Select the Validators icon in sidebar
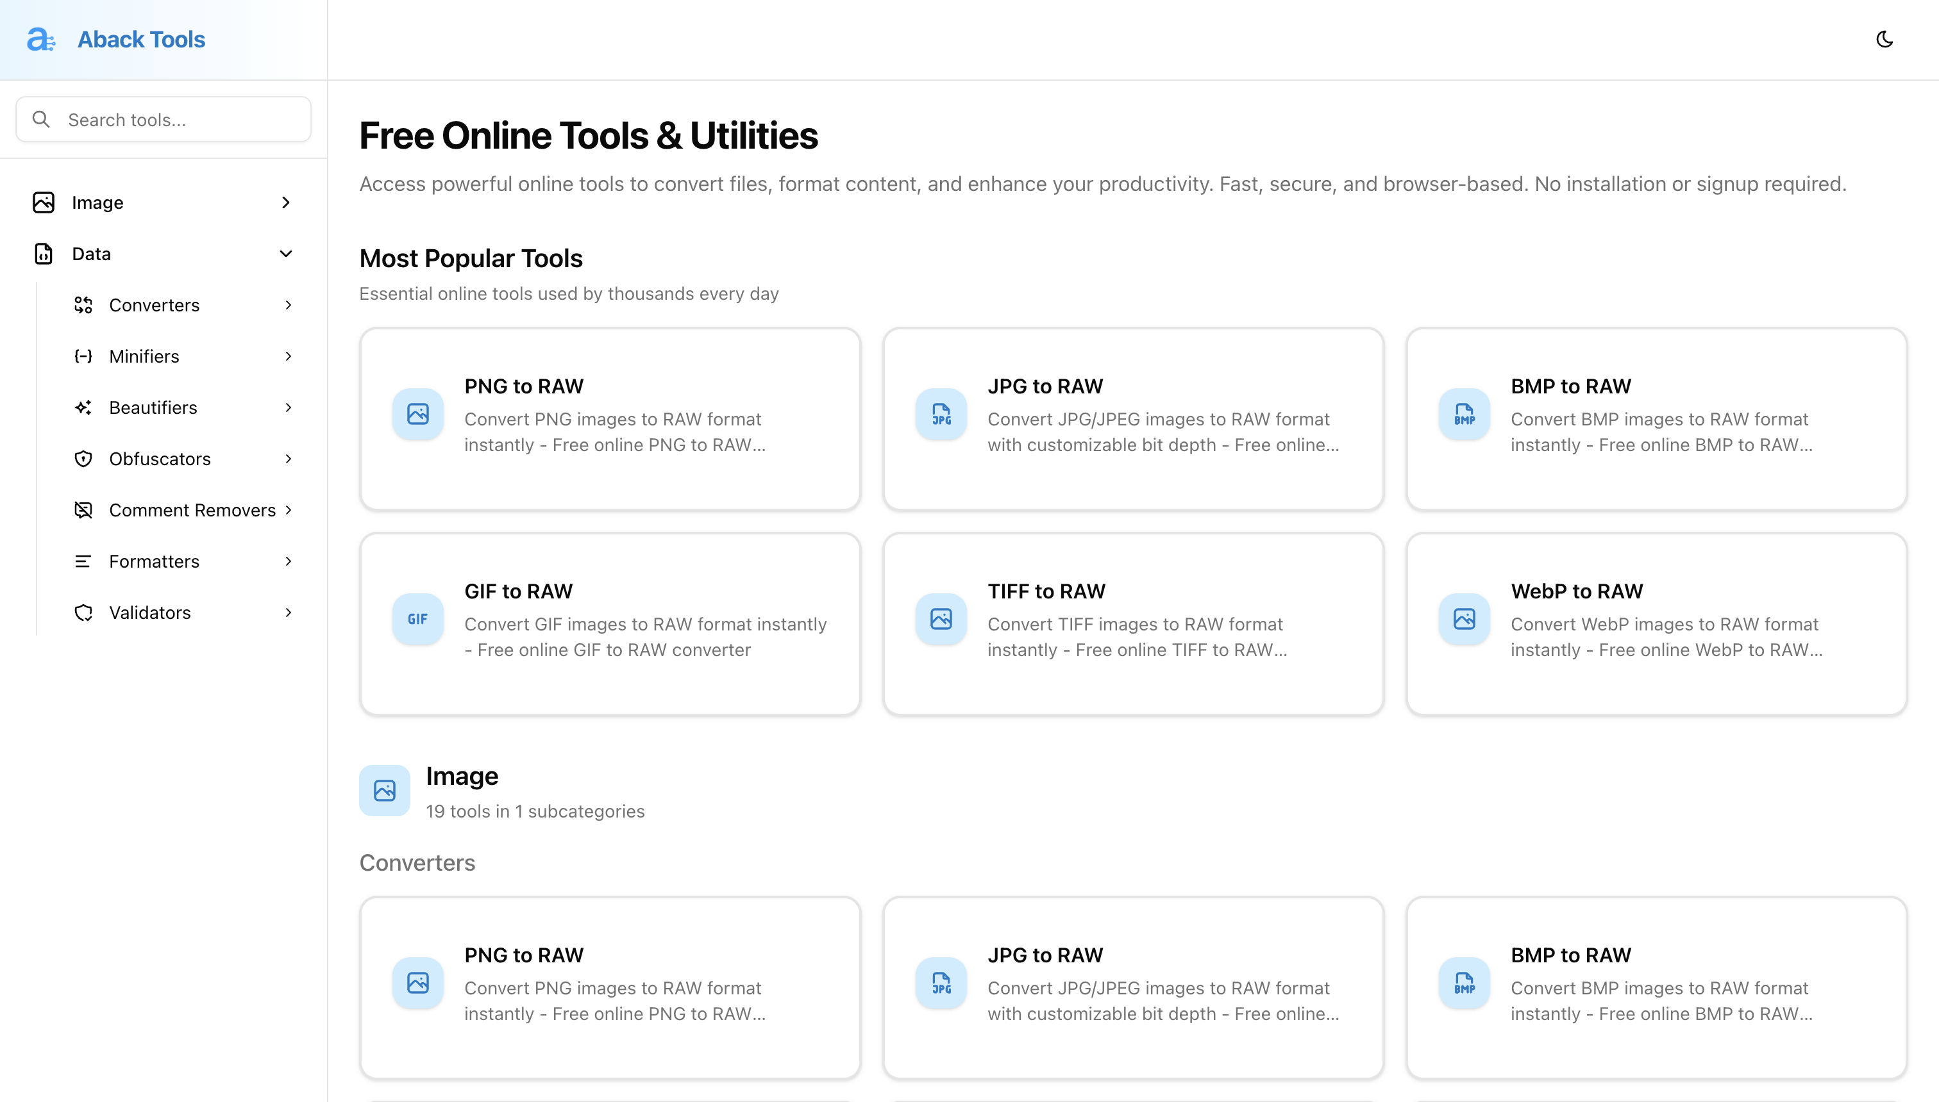The width and height of the screenshot is (1939, 1102). click(x=83, y=613)
